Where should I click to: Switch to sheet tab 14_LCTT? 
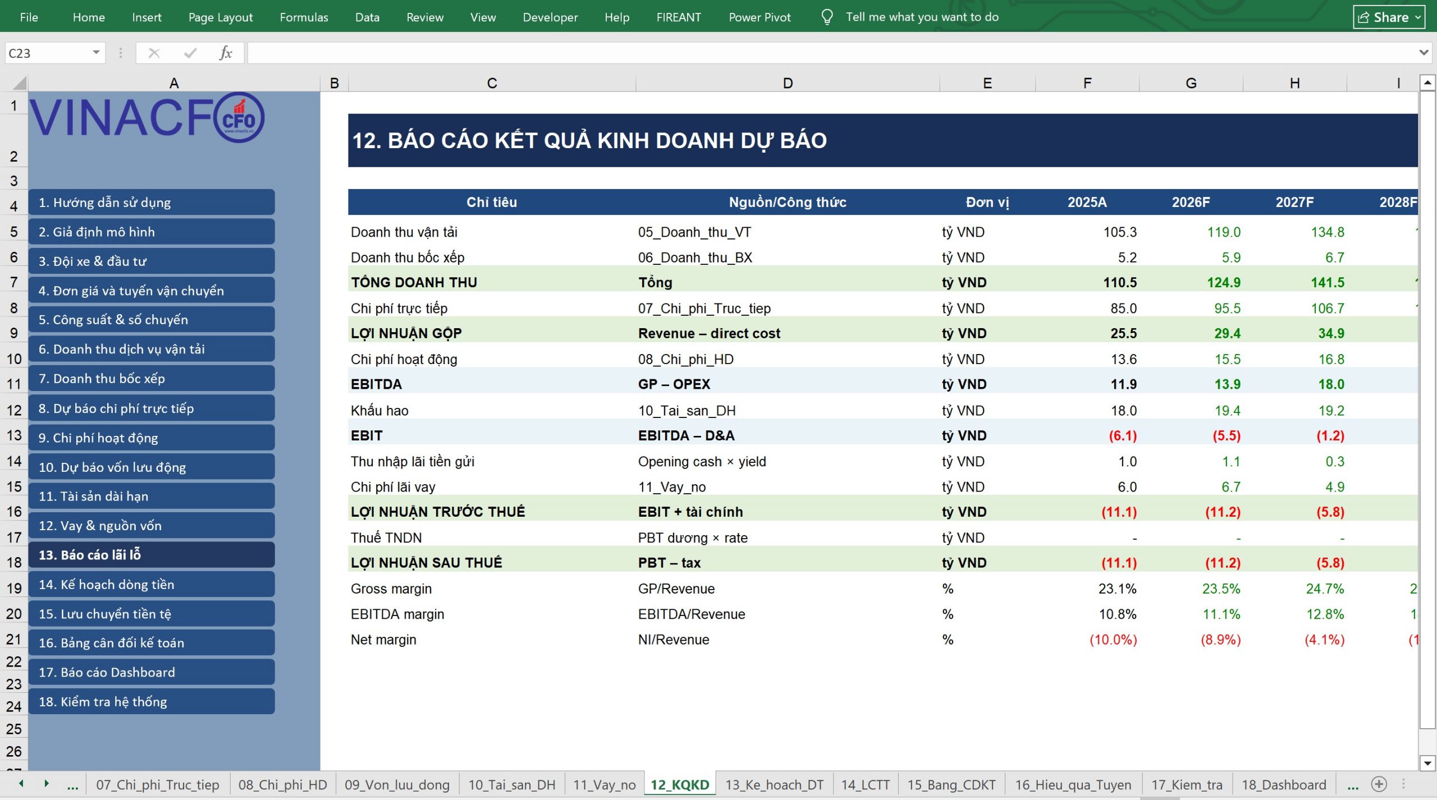click(x=865, y=784)
